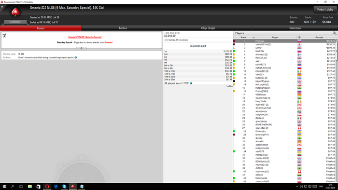Open Microsoft Edge from the taskbar
The width and height of the screenshot is (338, 190).
click(x=56, y=186)
